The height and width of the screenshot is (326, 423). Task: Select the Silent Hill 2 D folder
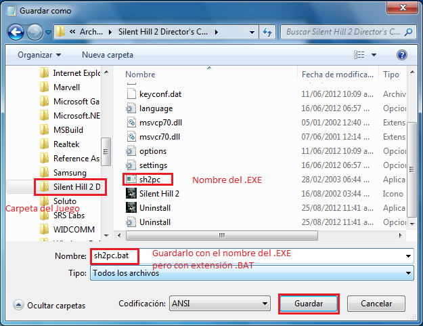[x=70, y=187]
